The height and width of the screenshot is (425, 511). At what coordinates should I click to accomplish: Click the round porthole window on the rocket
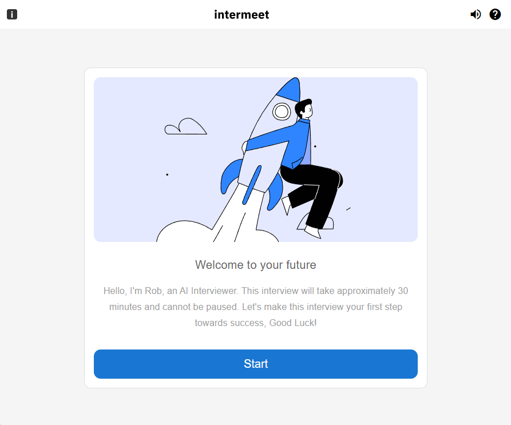(281, 112)
